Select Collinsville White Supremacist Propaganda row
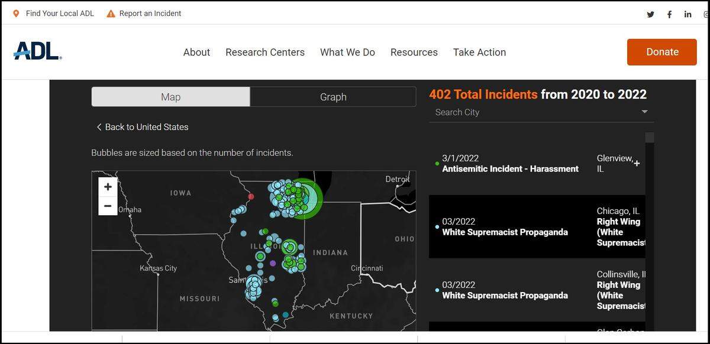The image size is (710, 344). point(537,290)
